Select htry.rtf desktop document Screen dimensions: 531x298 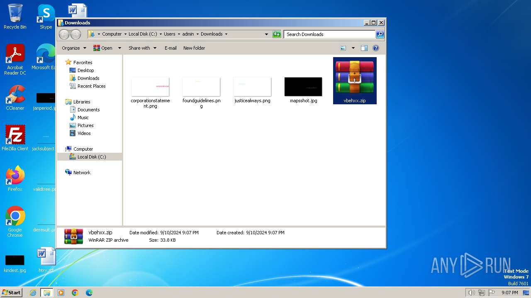(x=46, y=260)
